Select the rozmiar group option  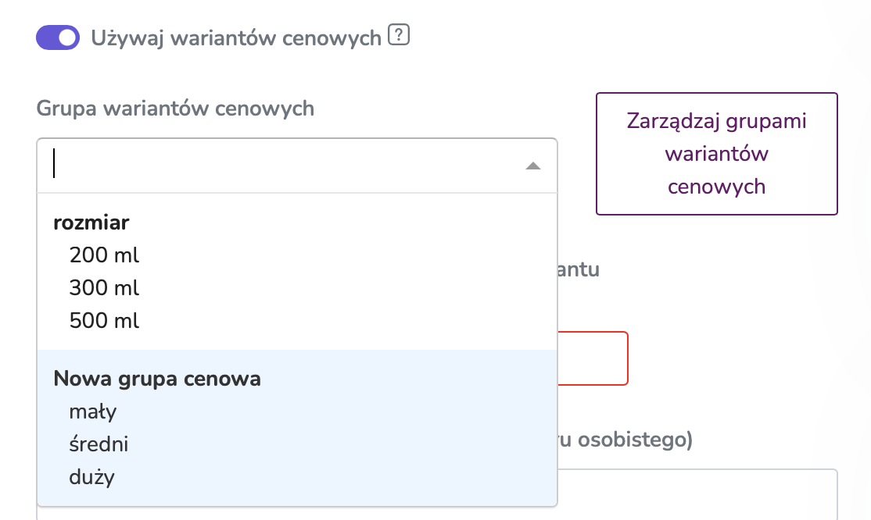coord(91,223)
